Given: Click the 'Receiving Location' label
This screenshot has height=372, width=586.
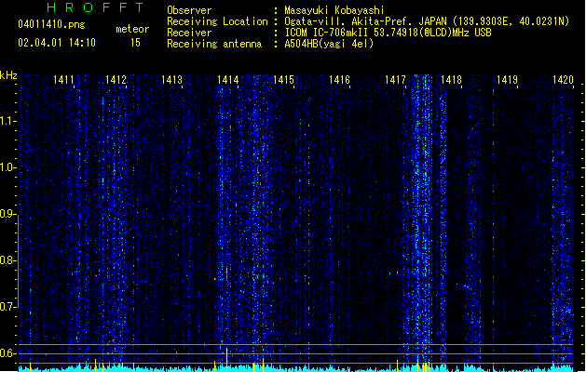Looking at the screenshot, I should pos(217,21).
